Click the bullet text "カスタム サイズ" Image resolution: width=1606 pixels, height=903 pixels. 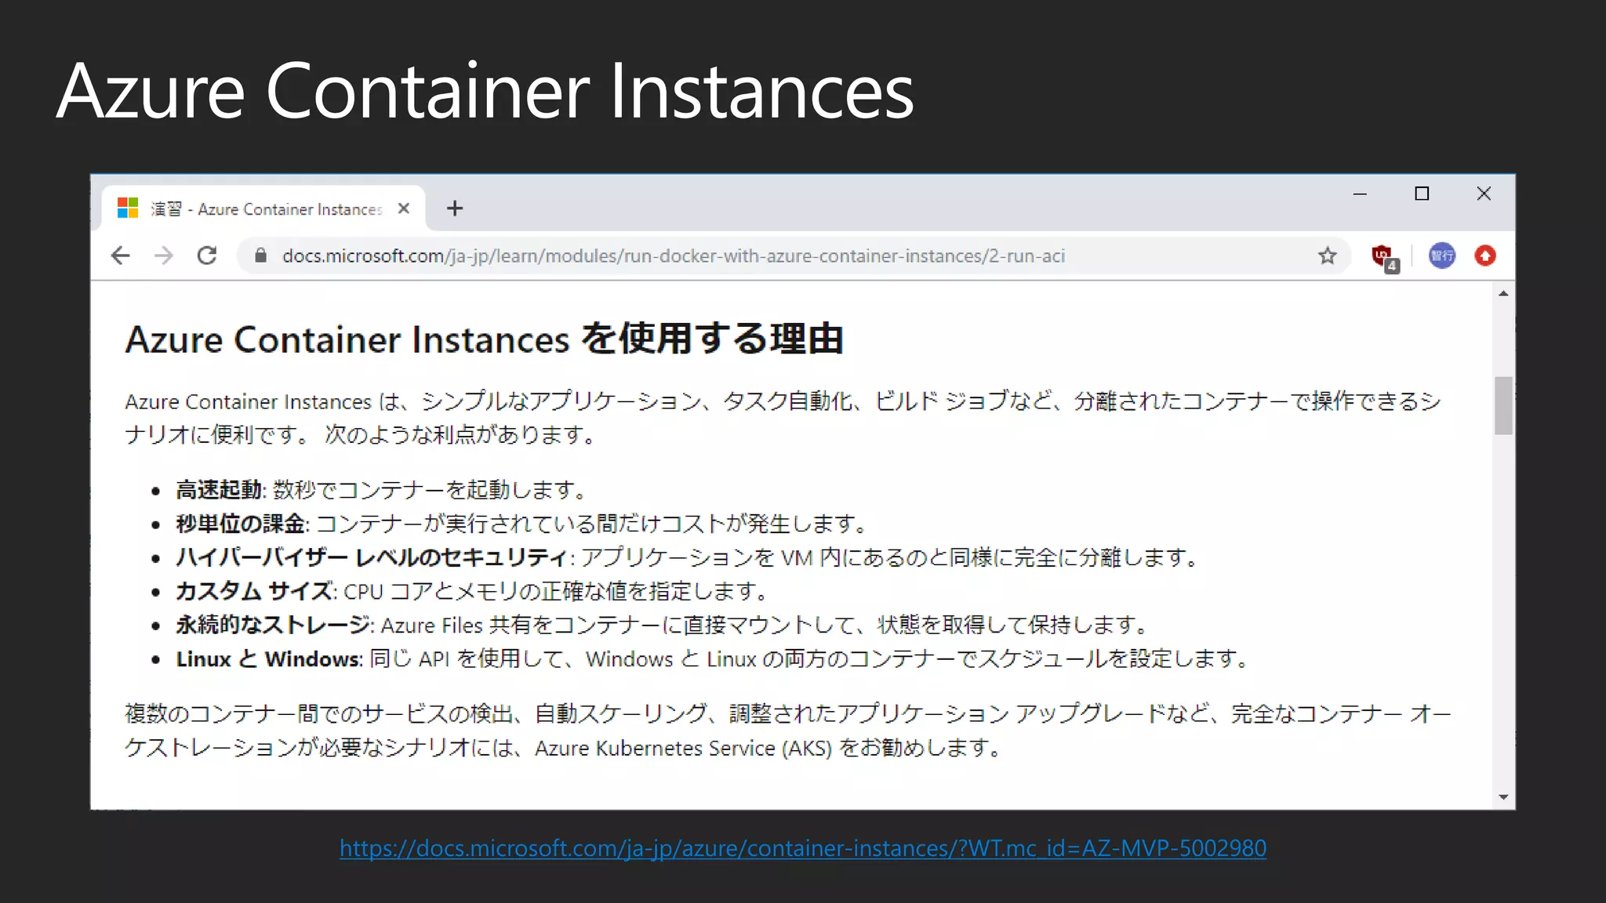pyautogui.click(x=254, y=591)
